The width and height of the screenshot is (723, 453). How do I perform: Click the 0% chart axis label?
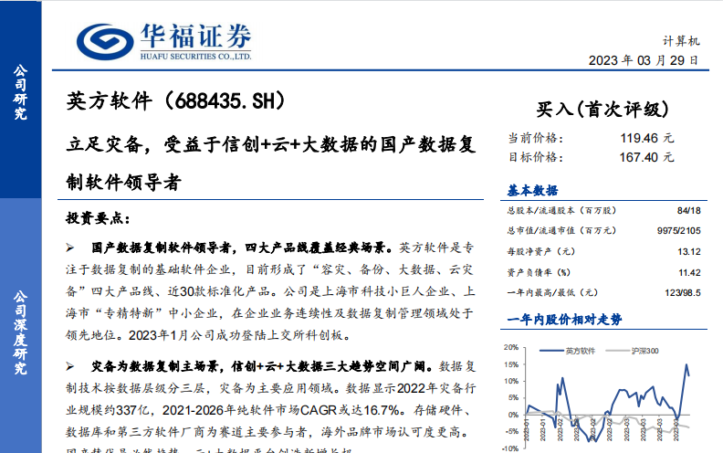point(513,415)
